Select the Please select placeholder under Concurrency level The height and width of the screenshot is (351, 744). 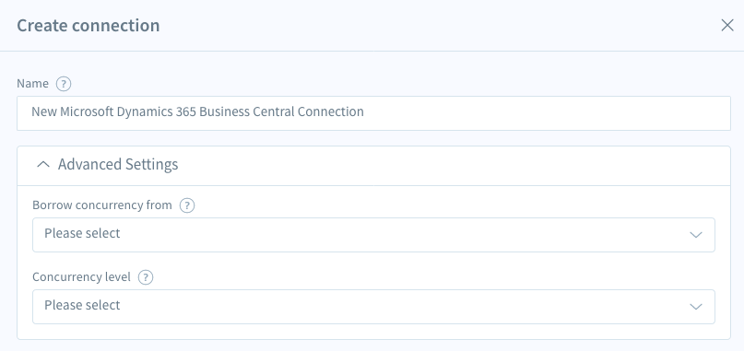pos(82,305)
